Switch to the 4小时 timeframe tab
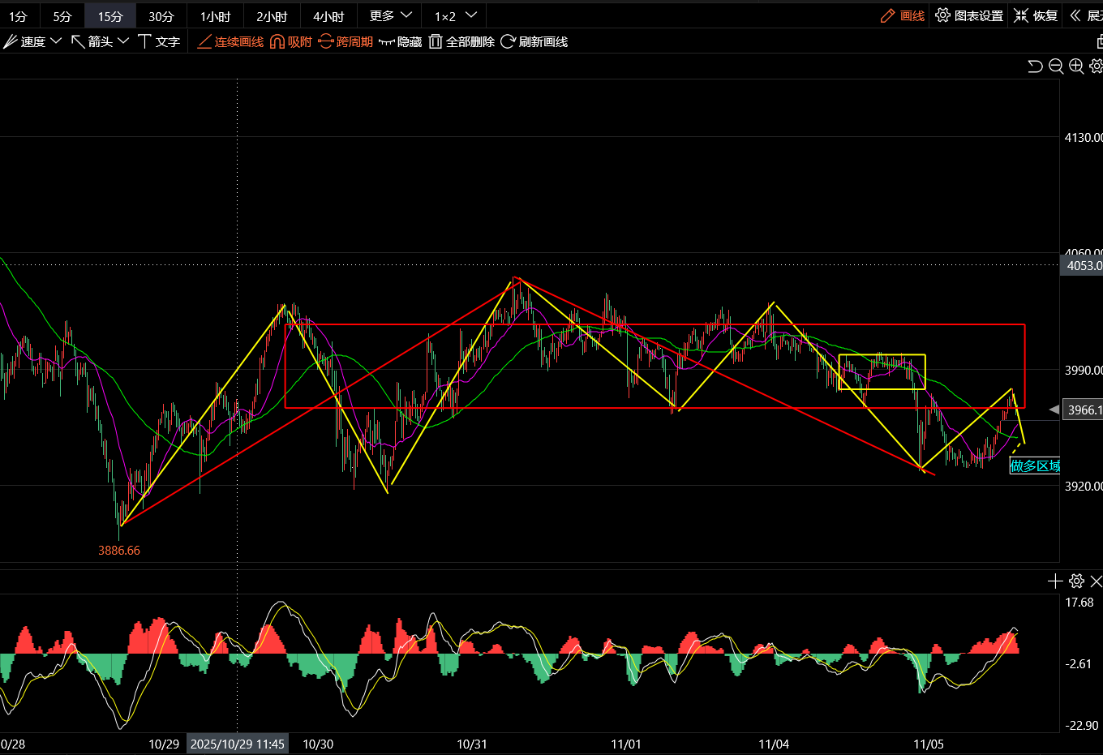Image resolution: width=1103 pixels, height=755 pixels. 328,16
